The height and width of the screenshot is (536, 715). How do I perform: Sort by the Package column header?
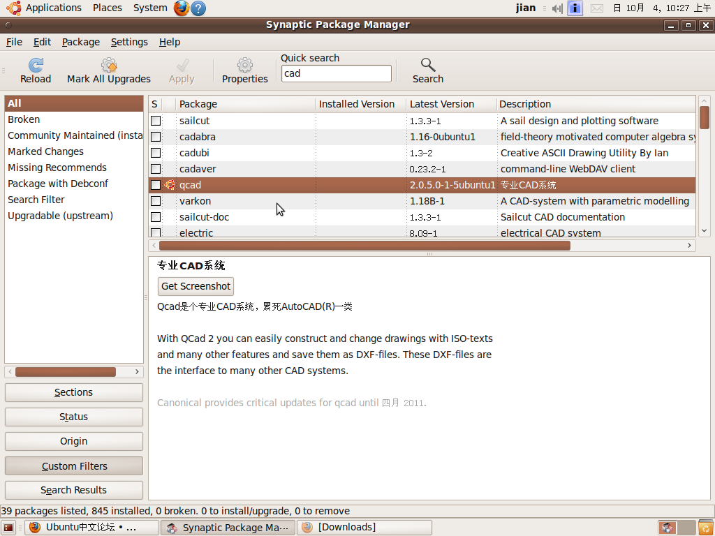click(x=246, y=104)
